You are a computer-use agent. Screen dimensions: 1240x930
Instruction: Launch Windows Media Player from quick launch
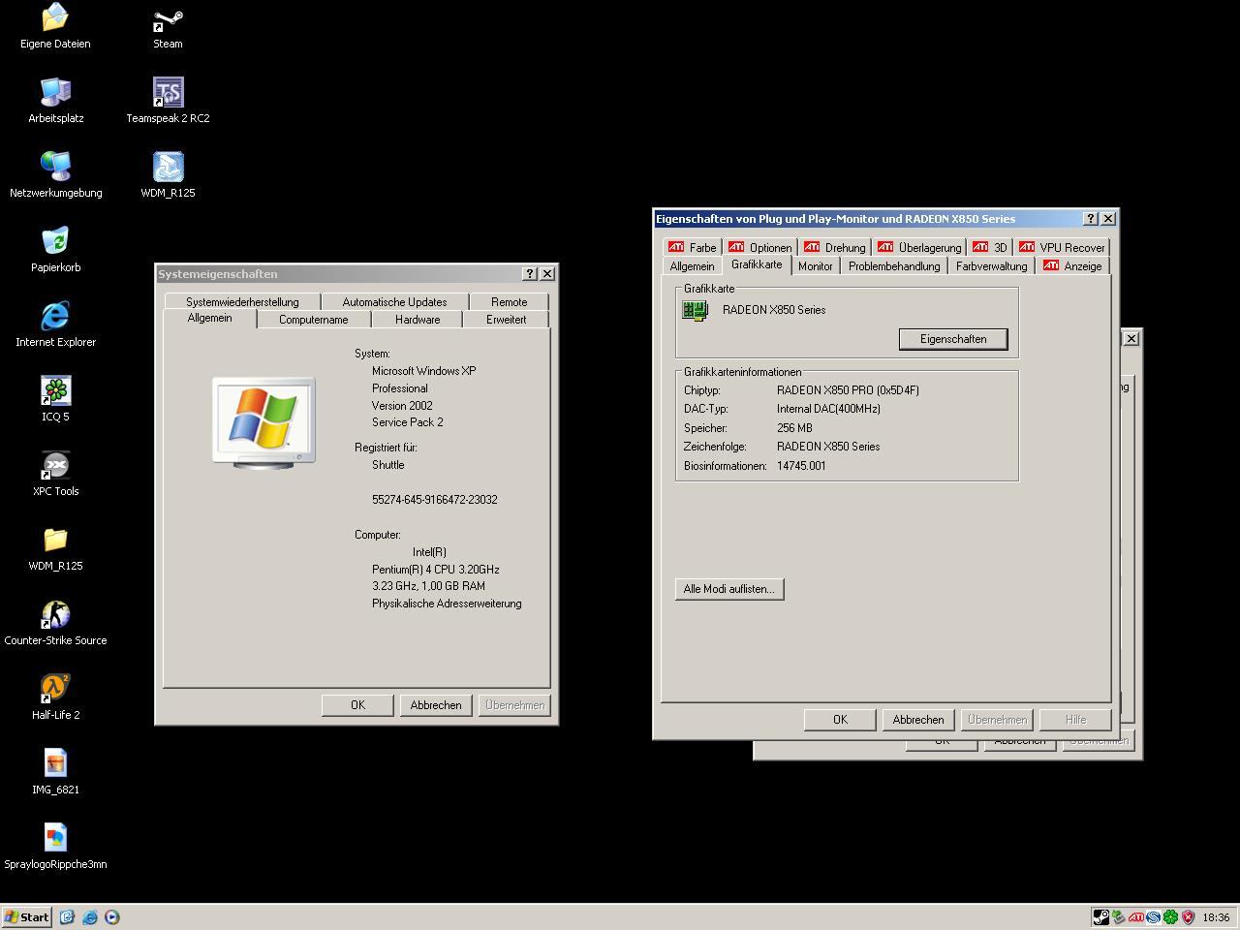(x=112, y=916)
